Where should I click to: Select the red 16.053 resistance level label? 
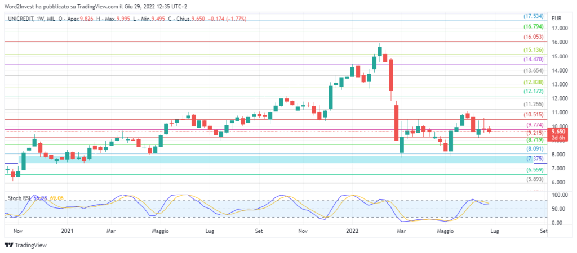(x=534, y=36)
